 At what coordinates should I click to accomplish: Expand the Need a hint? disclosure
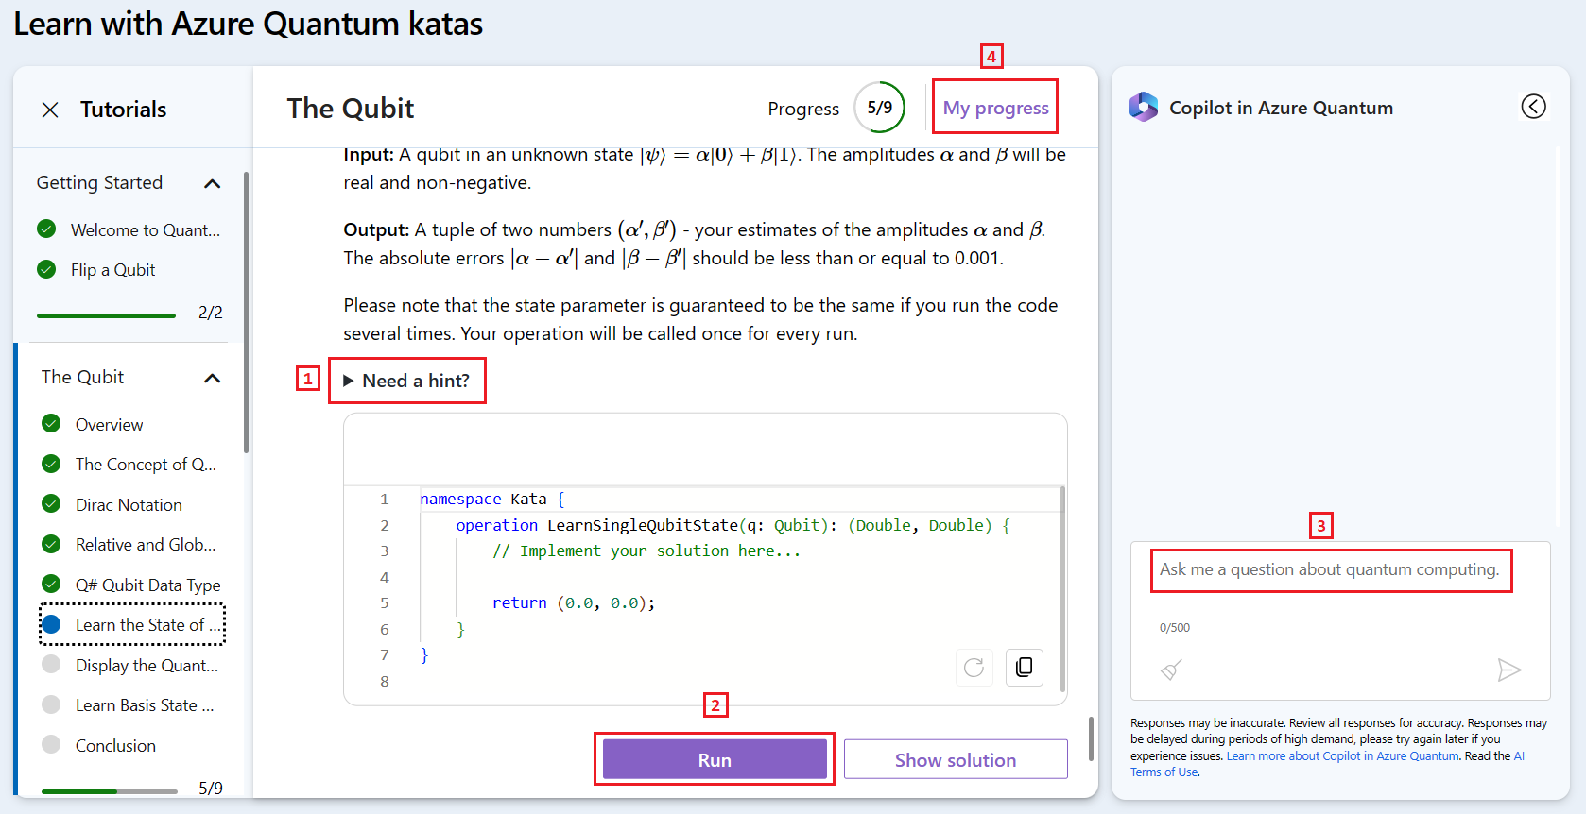click(406, 381)
